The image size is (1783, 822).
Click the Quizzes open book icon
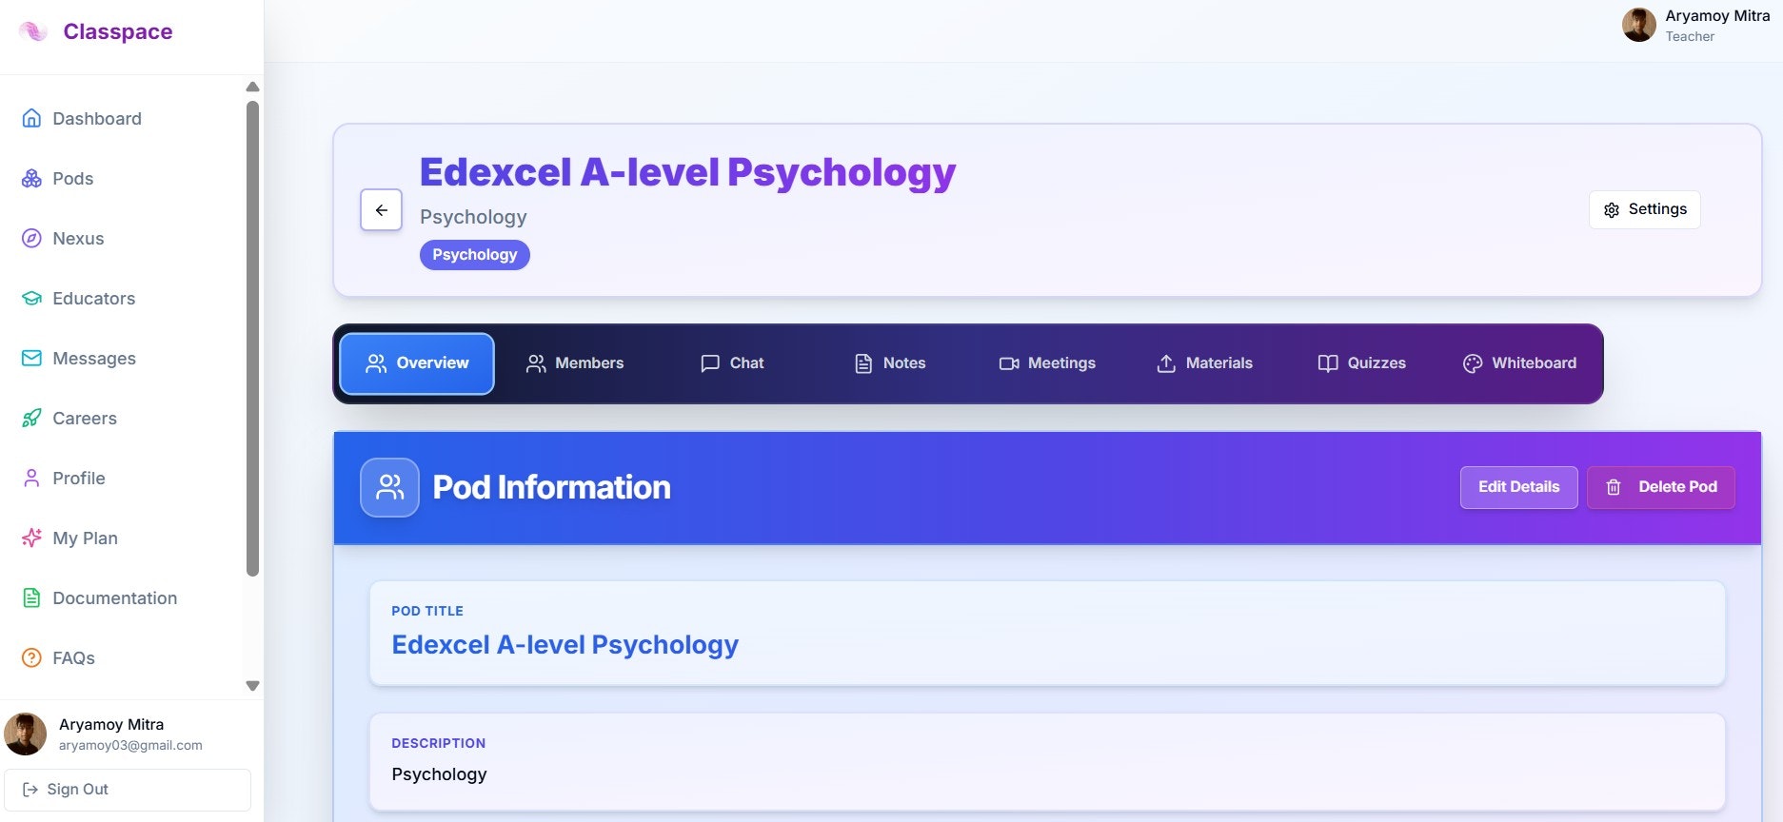click(1328, 363)
